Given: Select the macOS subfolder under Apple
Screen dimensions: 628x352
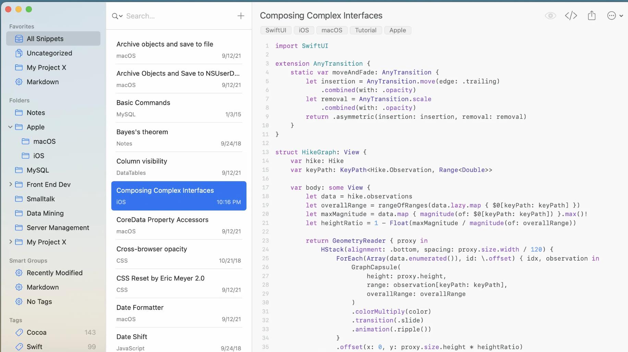Looking at the screenshot, I should pyautogui.click(x=44, y=141).
